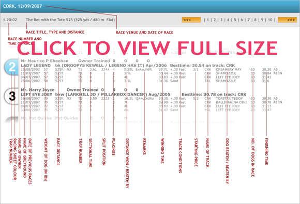Click the white trap 3 badge
Image resolution: width=300 pixels, height=204 pixels.
(x=12, y=96)
